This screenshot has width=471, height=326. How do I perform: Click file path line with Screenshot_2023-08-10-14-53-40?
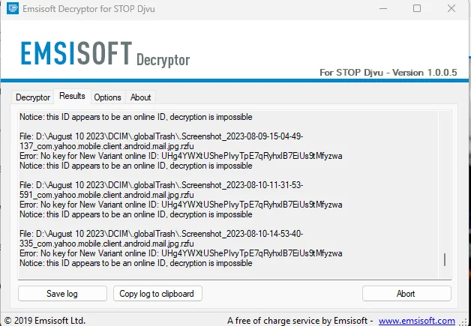[x=161, y=234]
